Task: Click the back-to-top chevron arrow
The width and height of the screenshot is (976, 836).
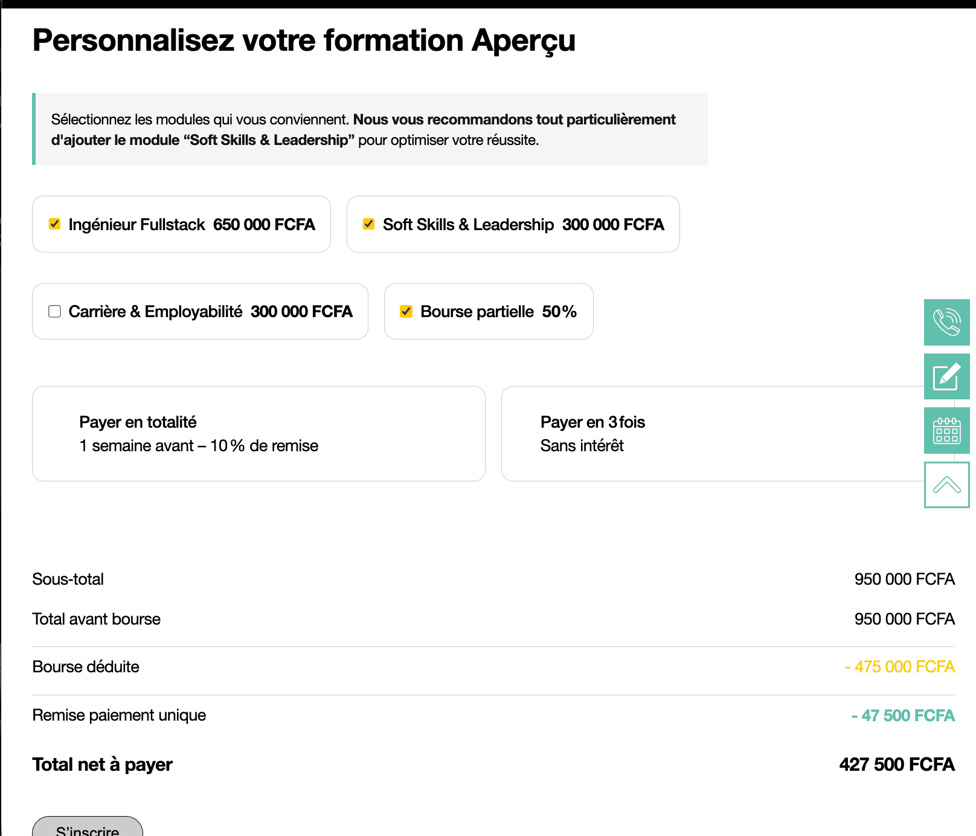Action: (946, 484)
